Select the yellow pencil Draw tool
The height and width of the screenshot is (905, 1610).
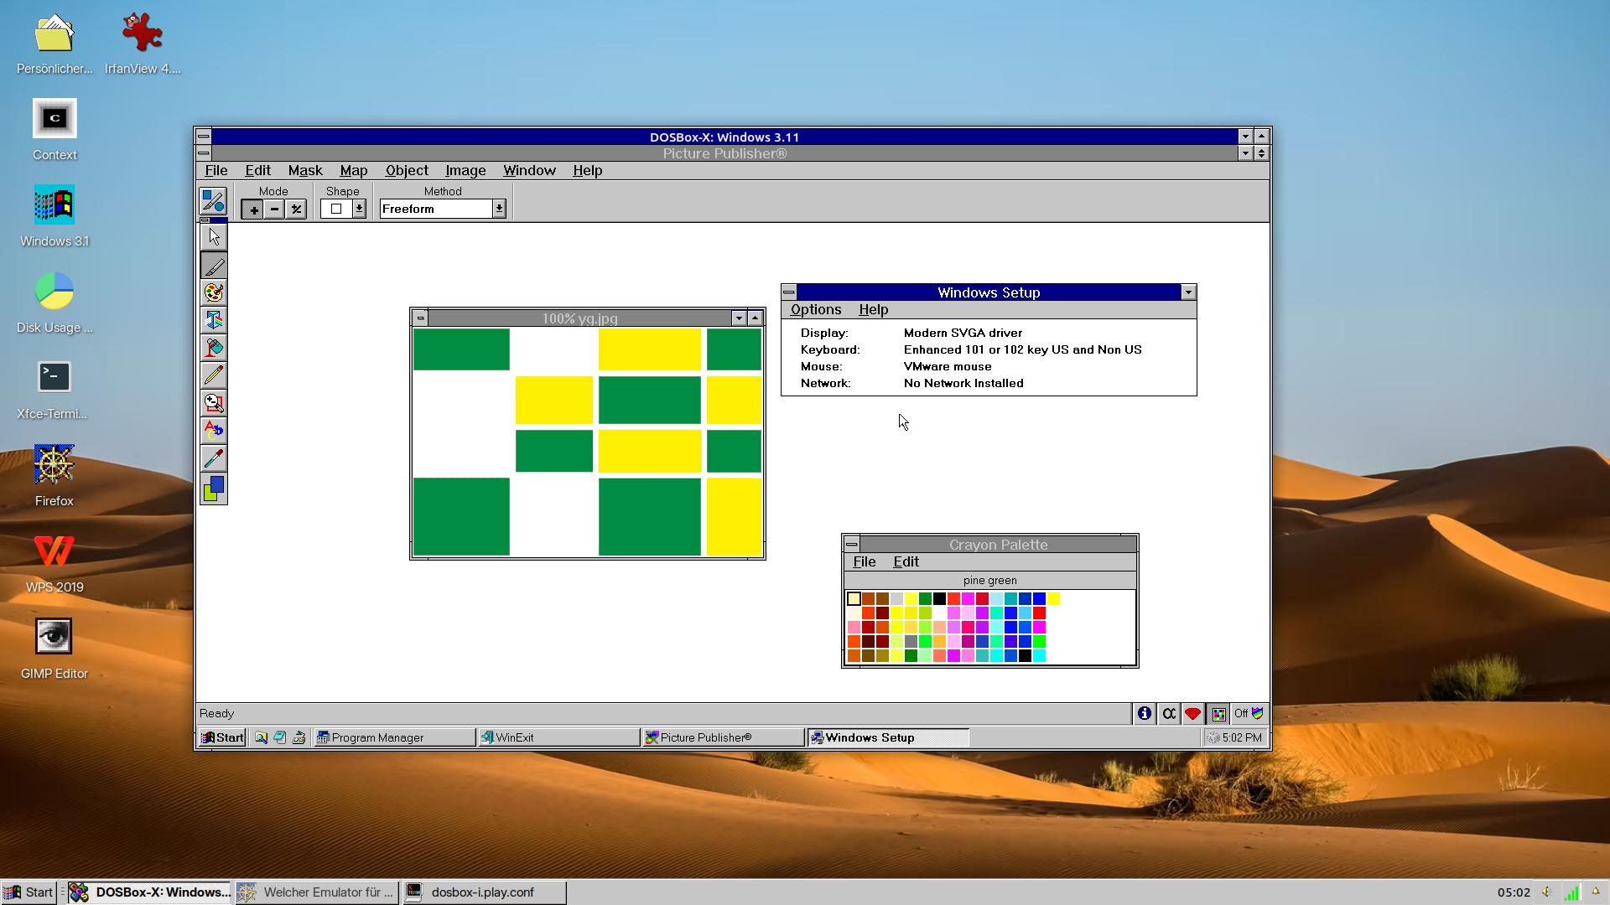tap(214, 375)
